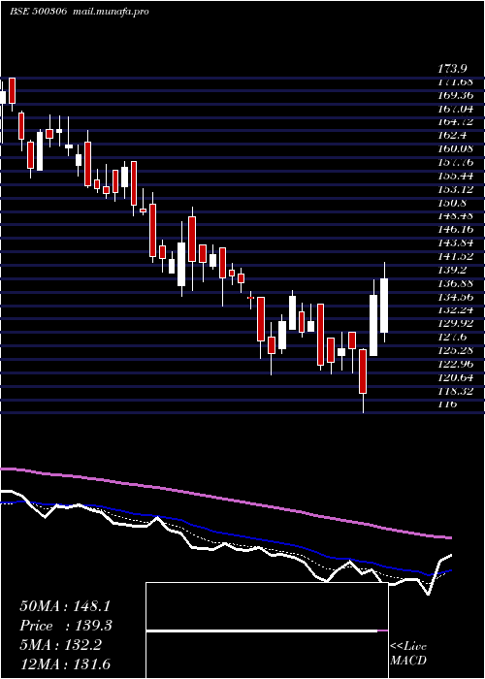
Task: Select the 160.08 price level label
Action: [x=455, y=148]
